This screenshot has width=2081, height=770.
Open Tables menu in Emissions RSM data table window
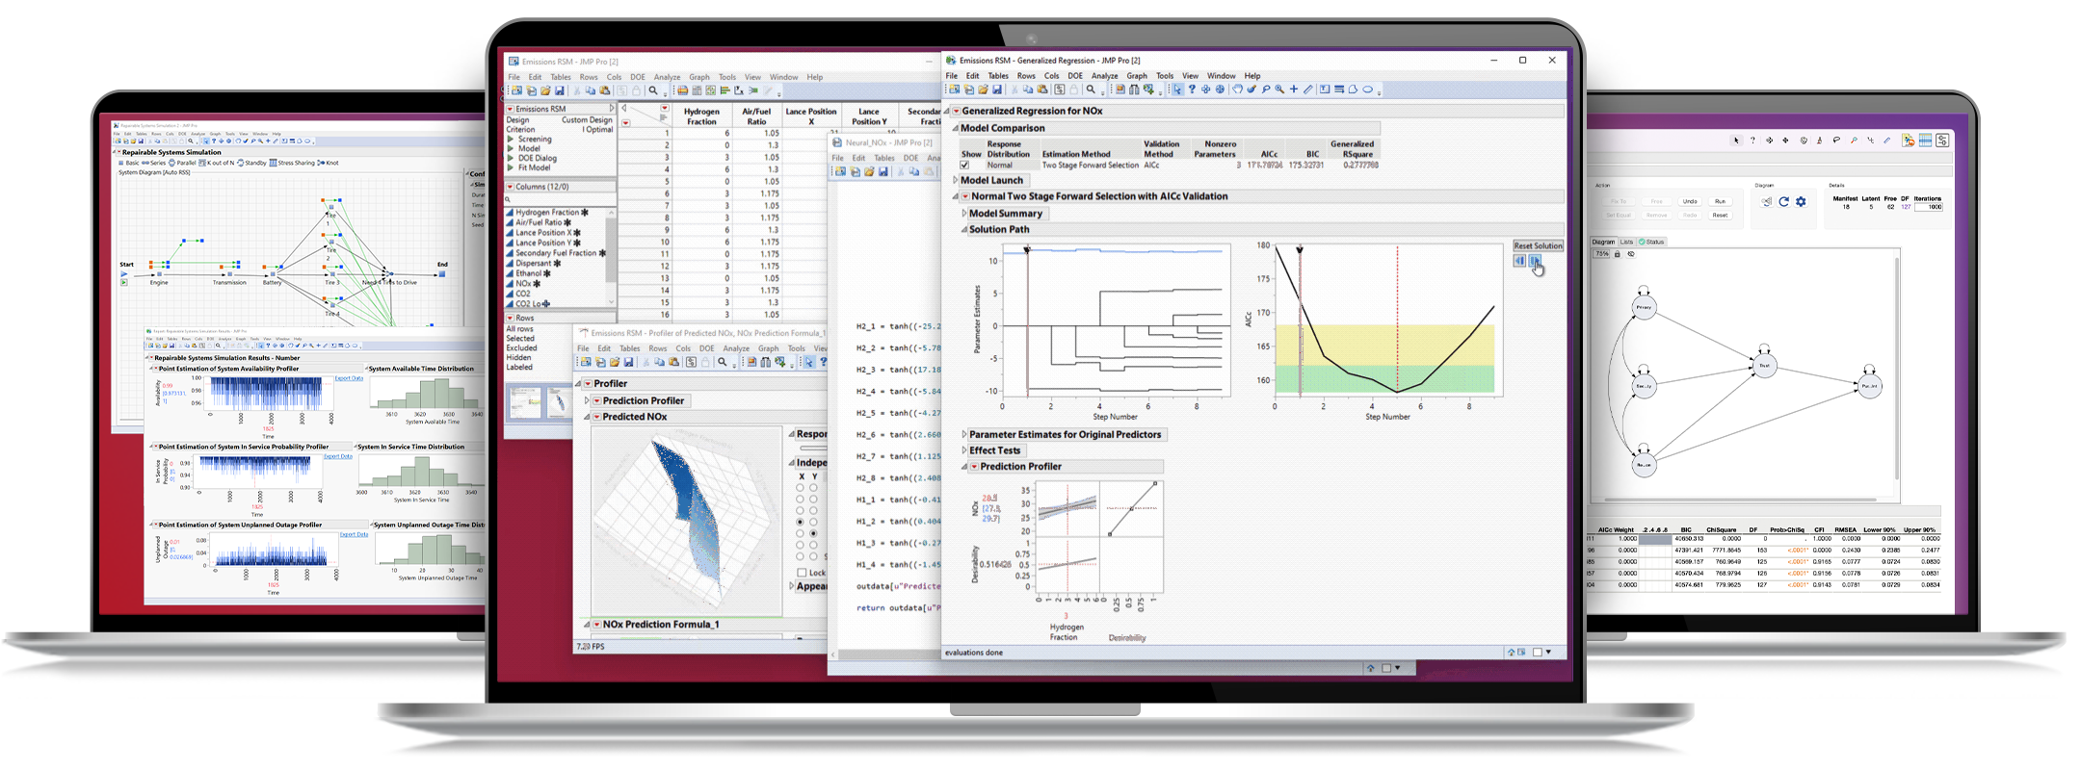[561, 77]
